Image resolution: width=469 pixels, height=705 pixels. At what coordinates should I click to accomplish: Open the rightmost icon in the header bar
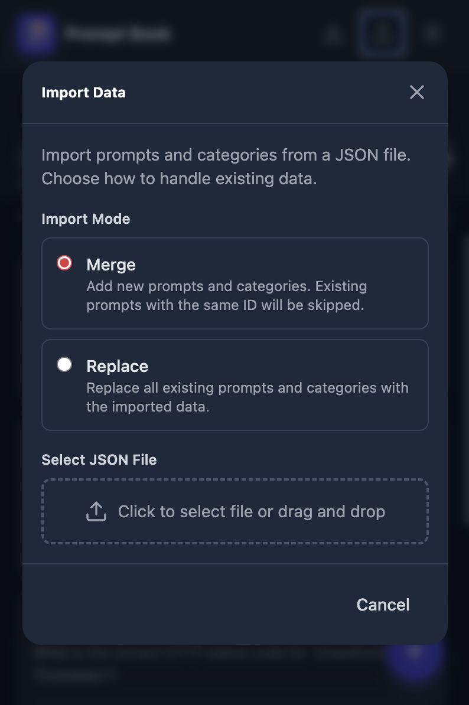432,34
